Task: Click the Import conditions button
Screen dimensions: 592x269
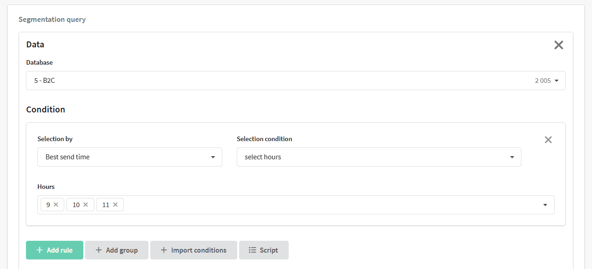Action: click(194, 250)
